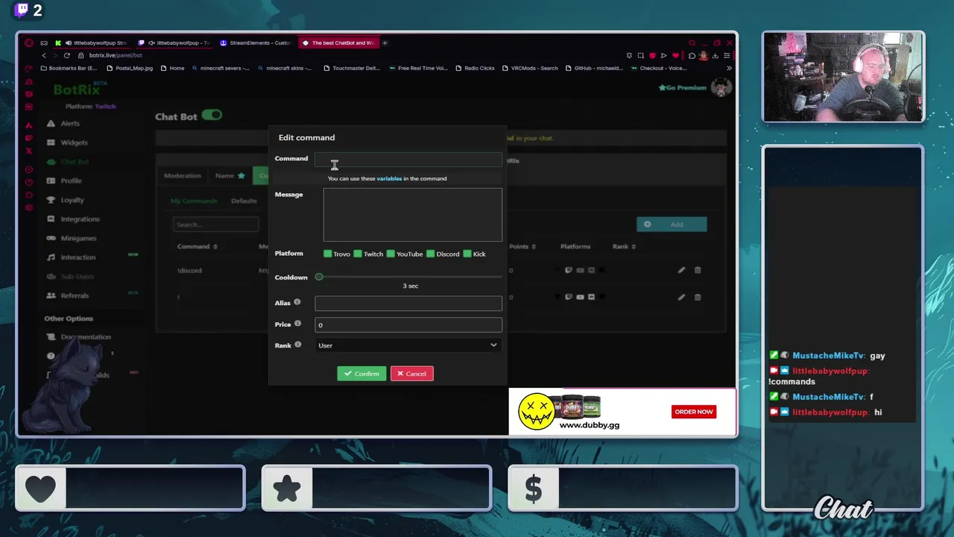Confirm the edited command
The height and width of the screenshot is (537, 954).
[x=361, y=374]
